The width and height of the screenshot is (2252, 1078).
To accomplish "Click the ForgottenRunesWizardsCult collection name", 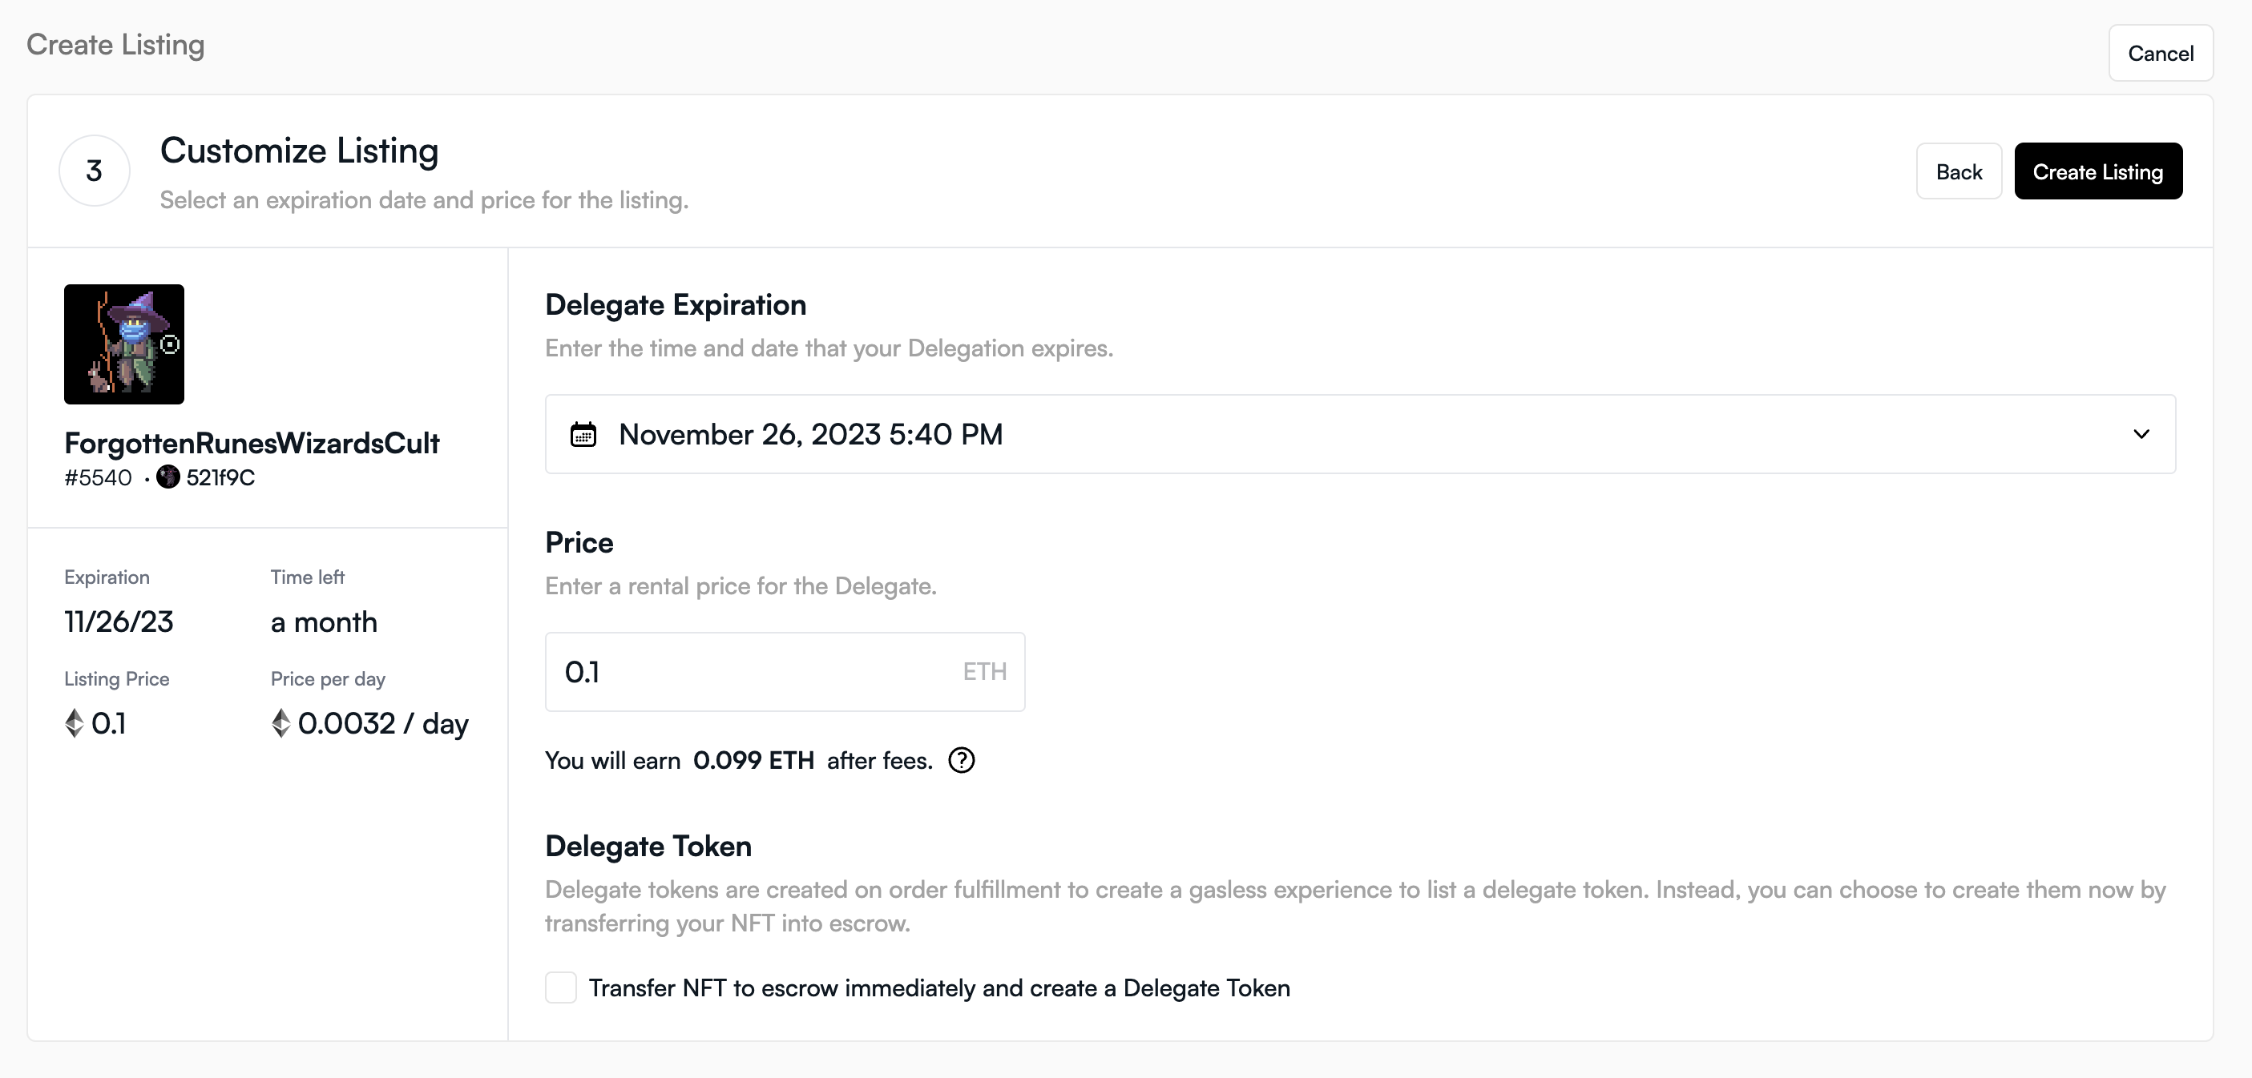I will (252, 444).
